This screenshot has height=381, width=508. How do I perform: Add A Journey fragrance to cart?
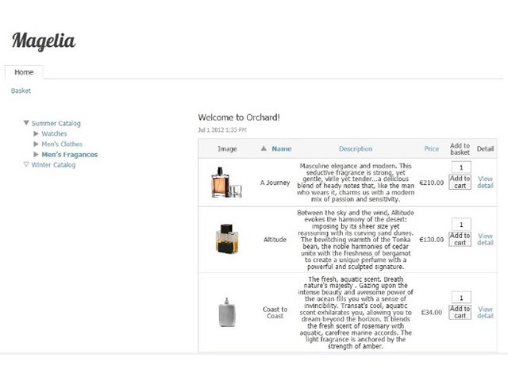pyautogui.click(x=460, y=182)
